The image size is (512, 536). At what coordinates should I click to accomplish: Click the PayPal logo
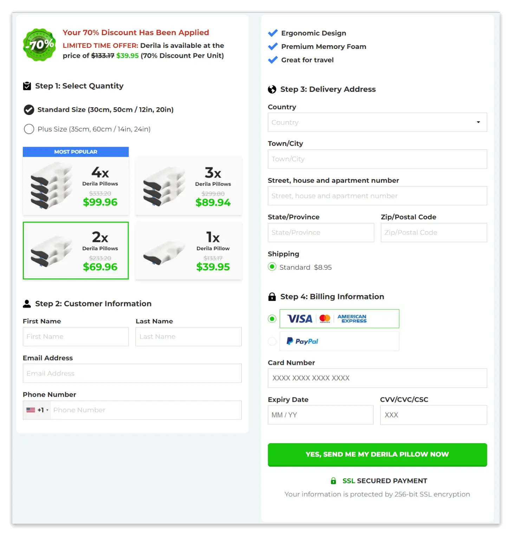[x=303, y=341]
